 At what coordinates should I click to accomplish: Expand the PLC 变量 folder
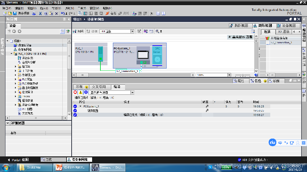point(15,79)
